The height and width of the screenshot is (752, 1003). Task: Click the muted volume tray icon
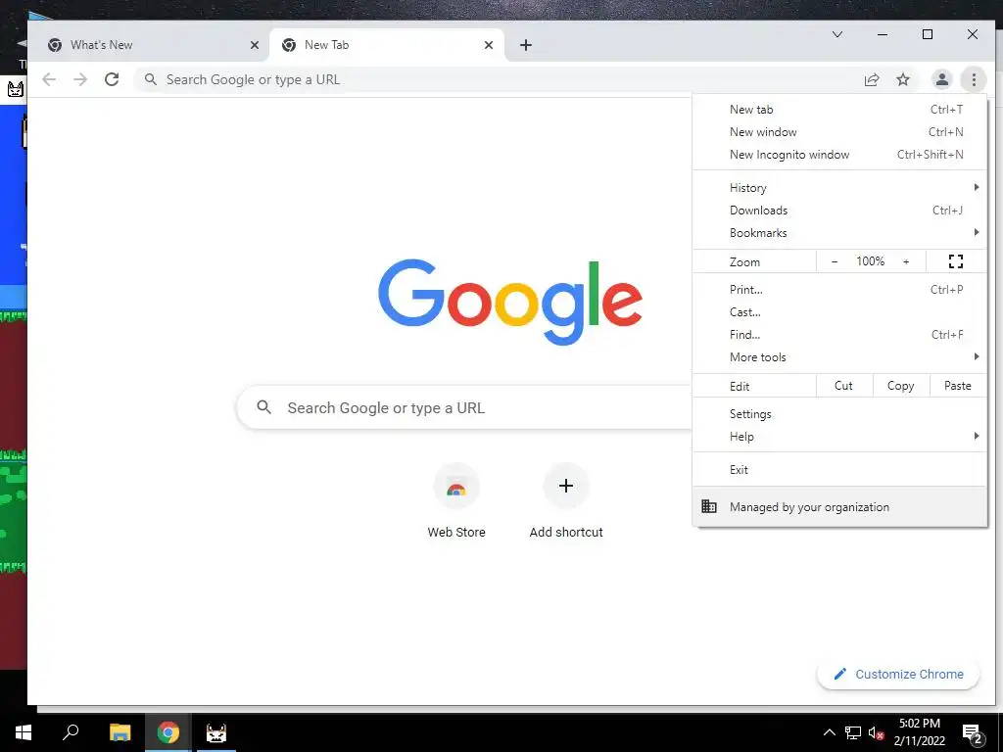pos(877,732)
